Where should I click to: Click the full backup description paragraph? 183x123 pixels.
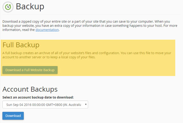click(87, 55)
